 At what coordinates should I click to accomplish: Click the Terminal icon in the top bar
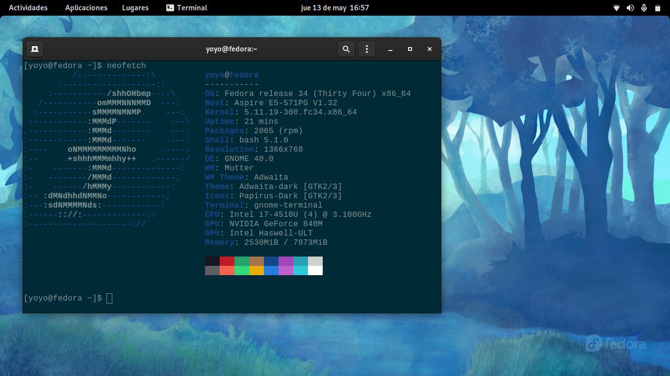point(170,8)
